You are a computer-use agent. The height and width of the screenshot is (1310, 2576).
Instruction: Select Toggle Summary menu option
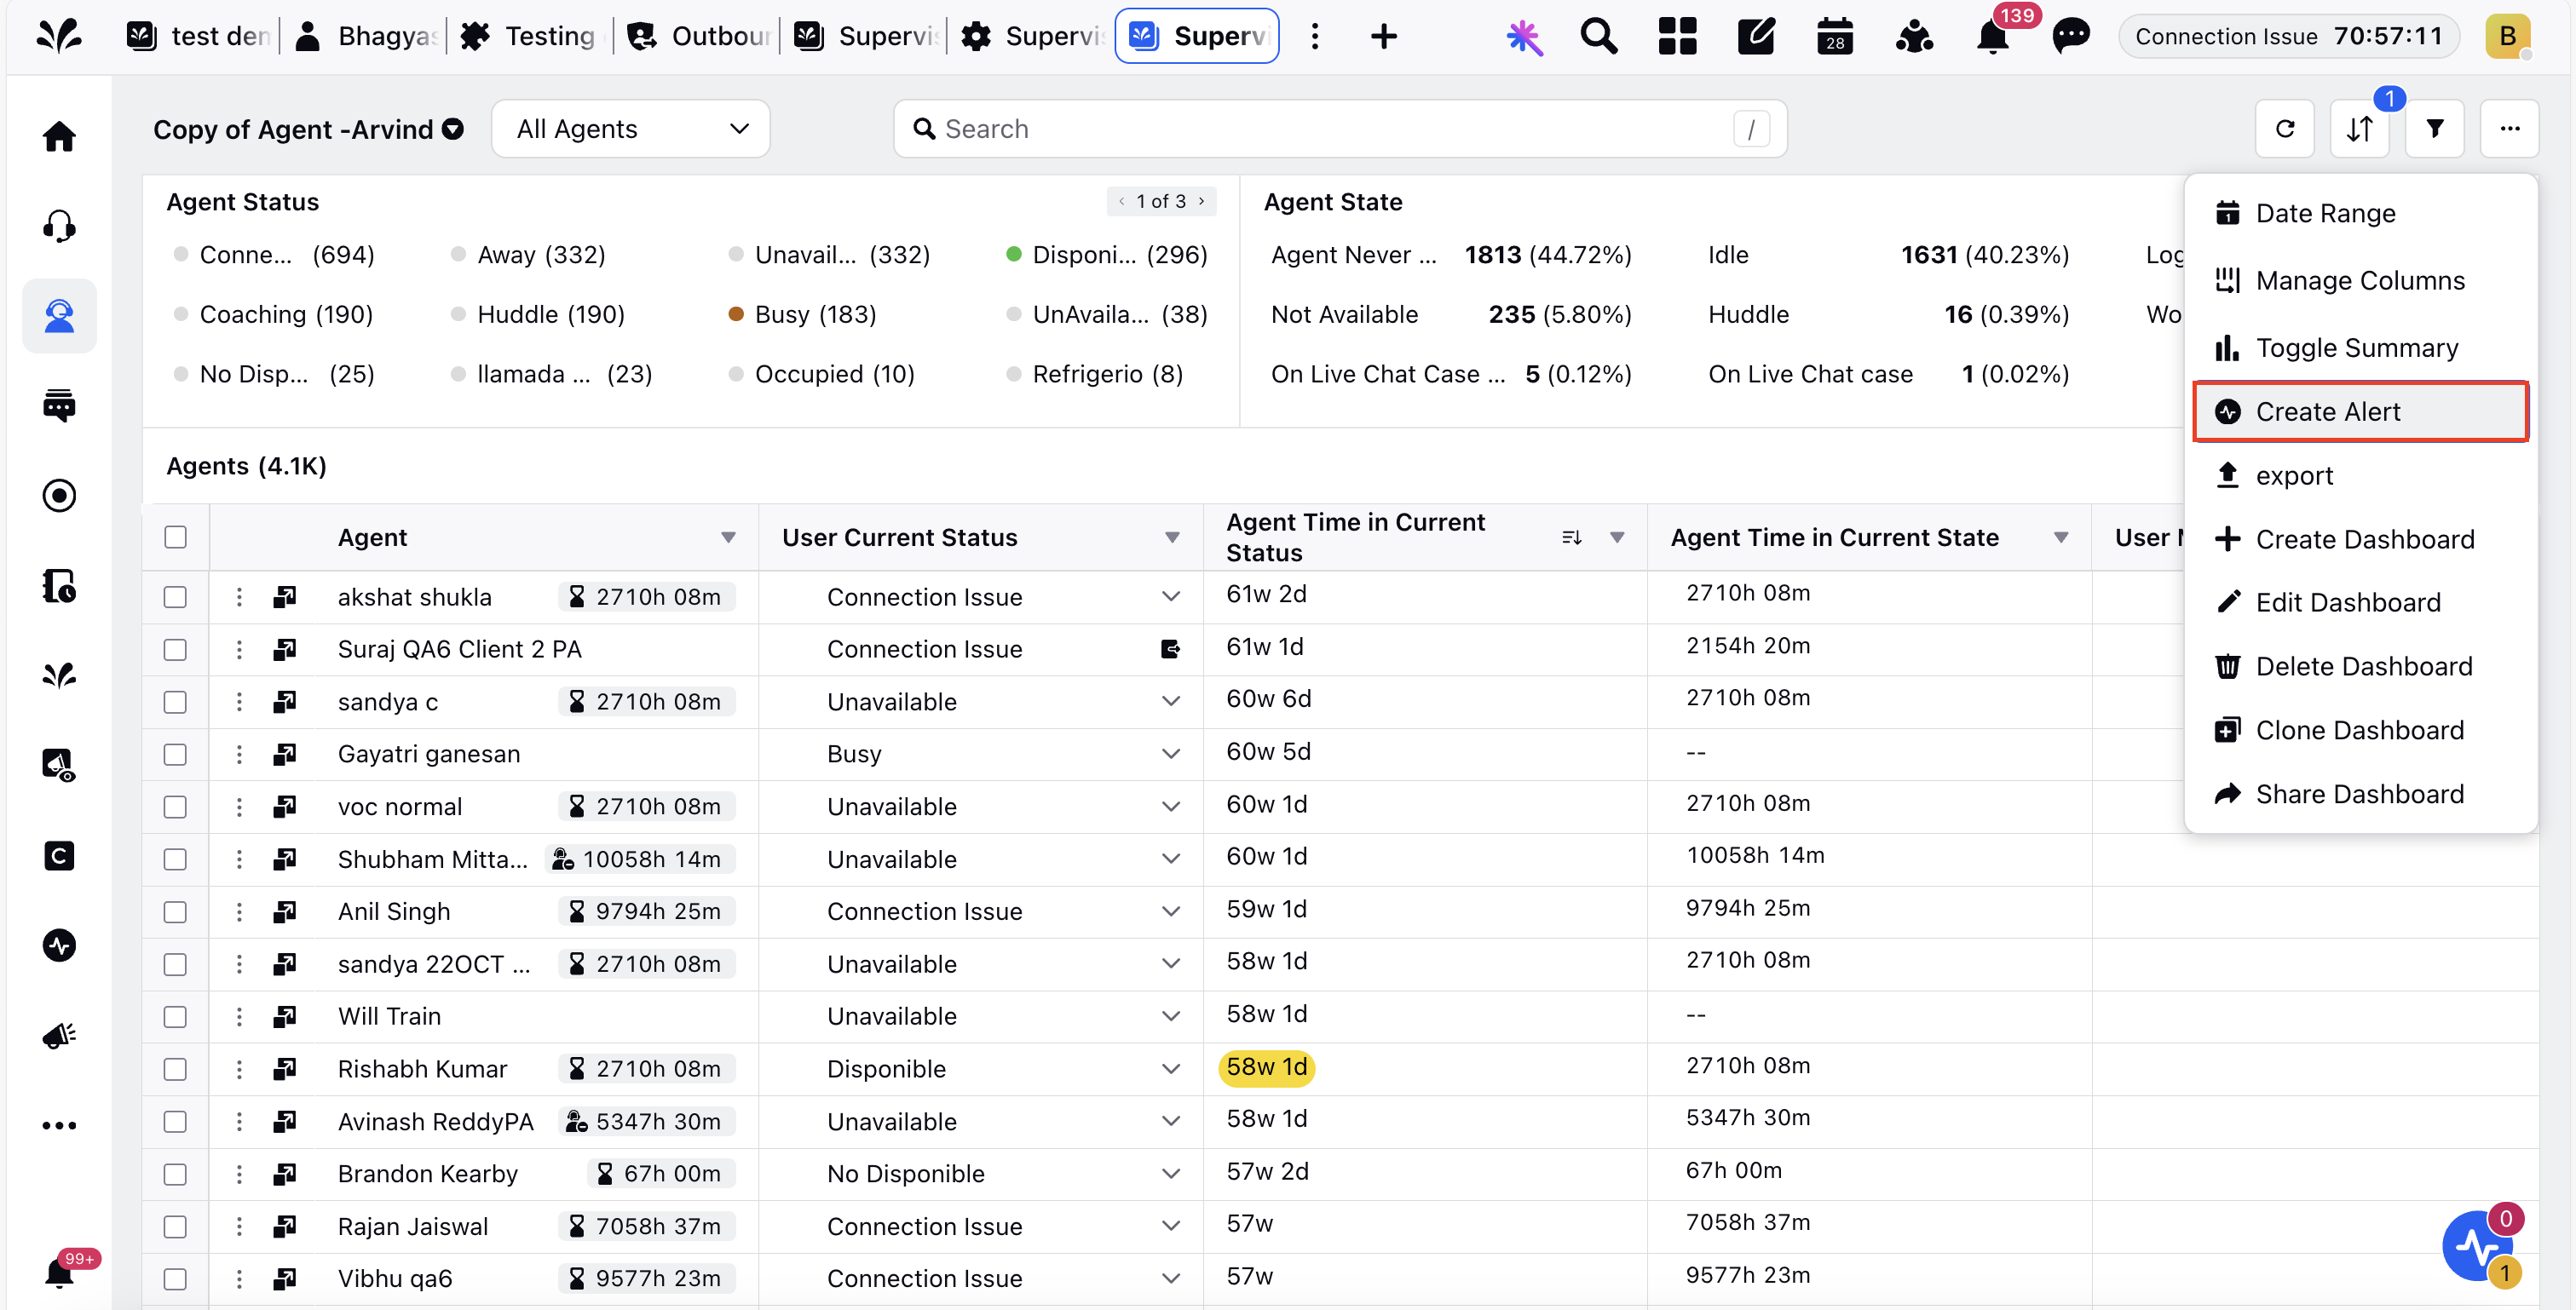2360,348
